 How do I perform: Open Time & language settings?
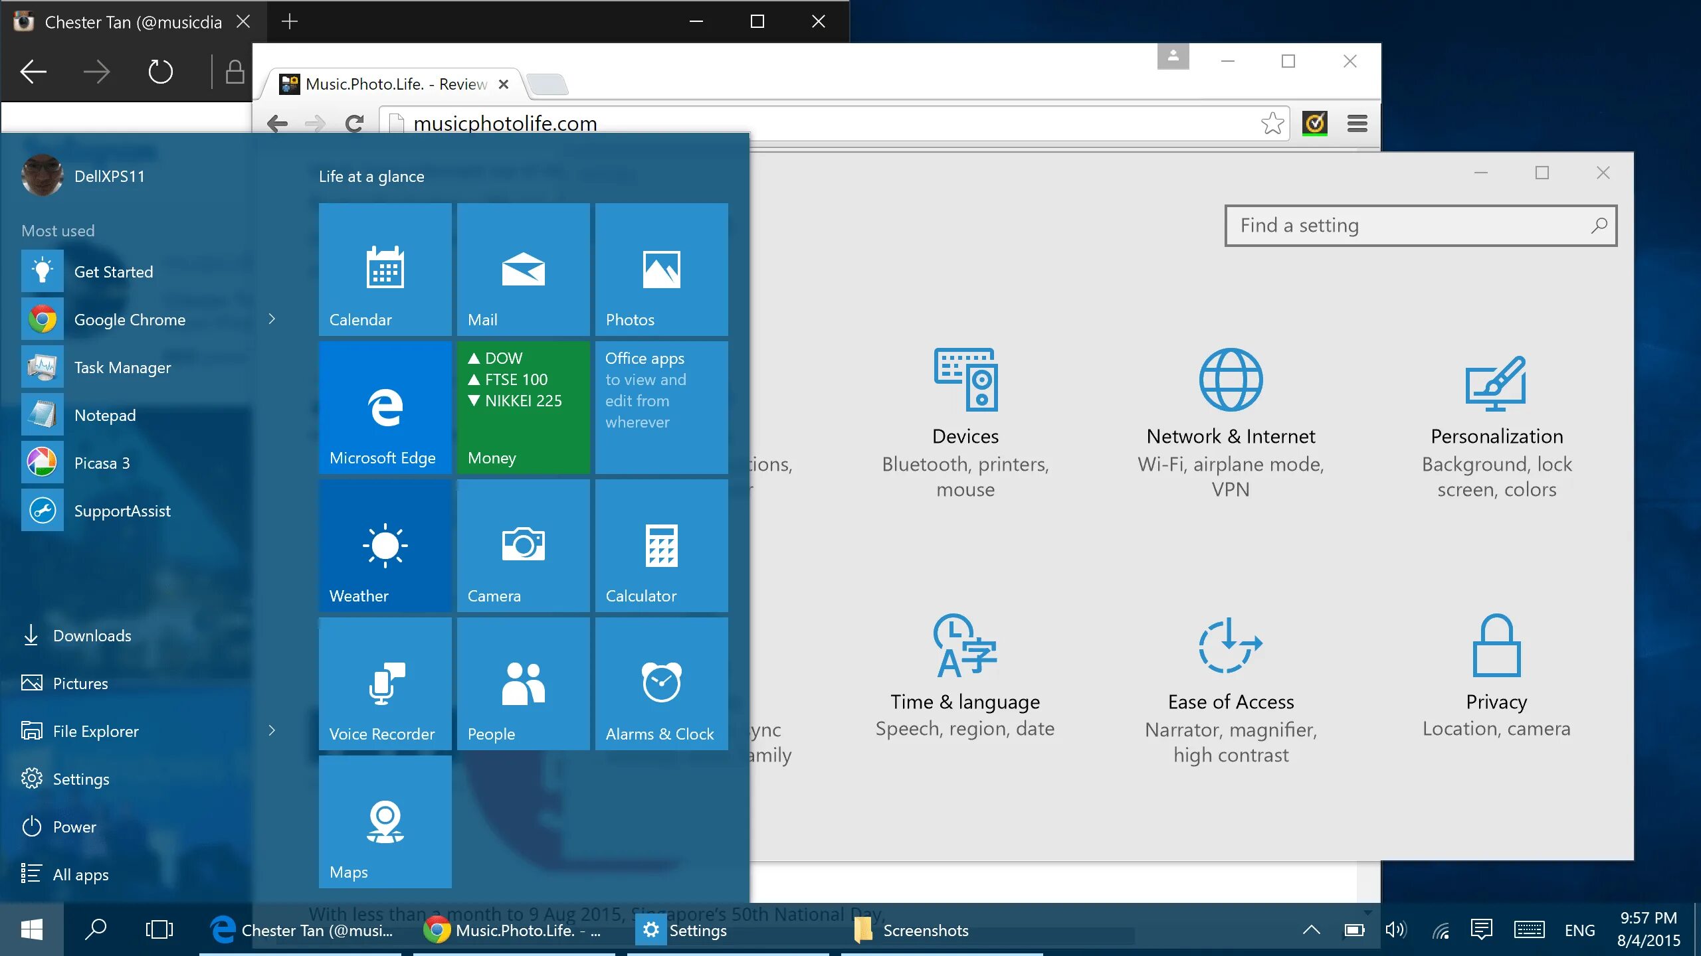(x=965, y=676)
